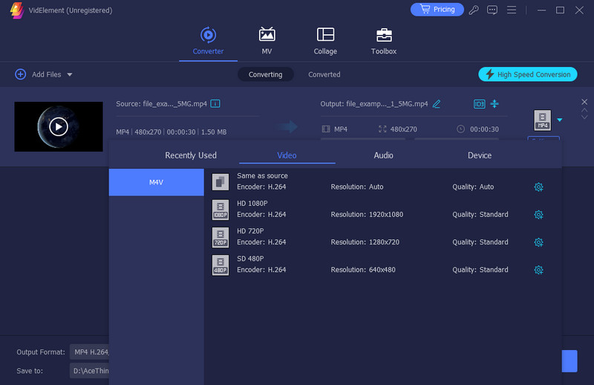Toggle High Speed Conversion

tap(528, 74)
